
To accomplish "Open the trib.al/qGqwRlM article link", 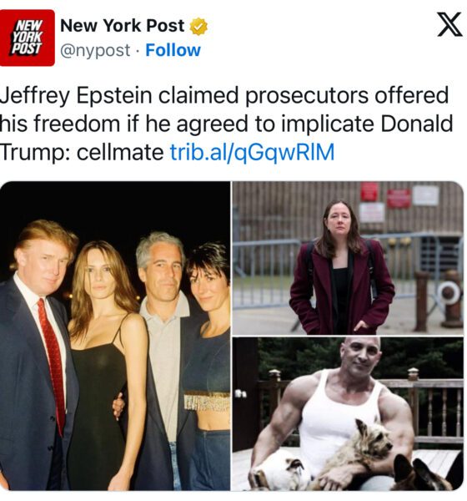I will pos(252,152).
